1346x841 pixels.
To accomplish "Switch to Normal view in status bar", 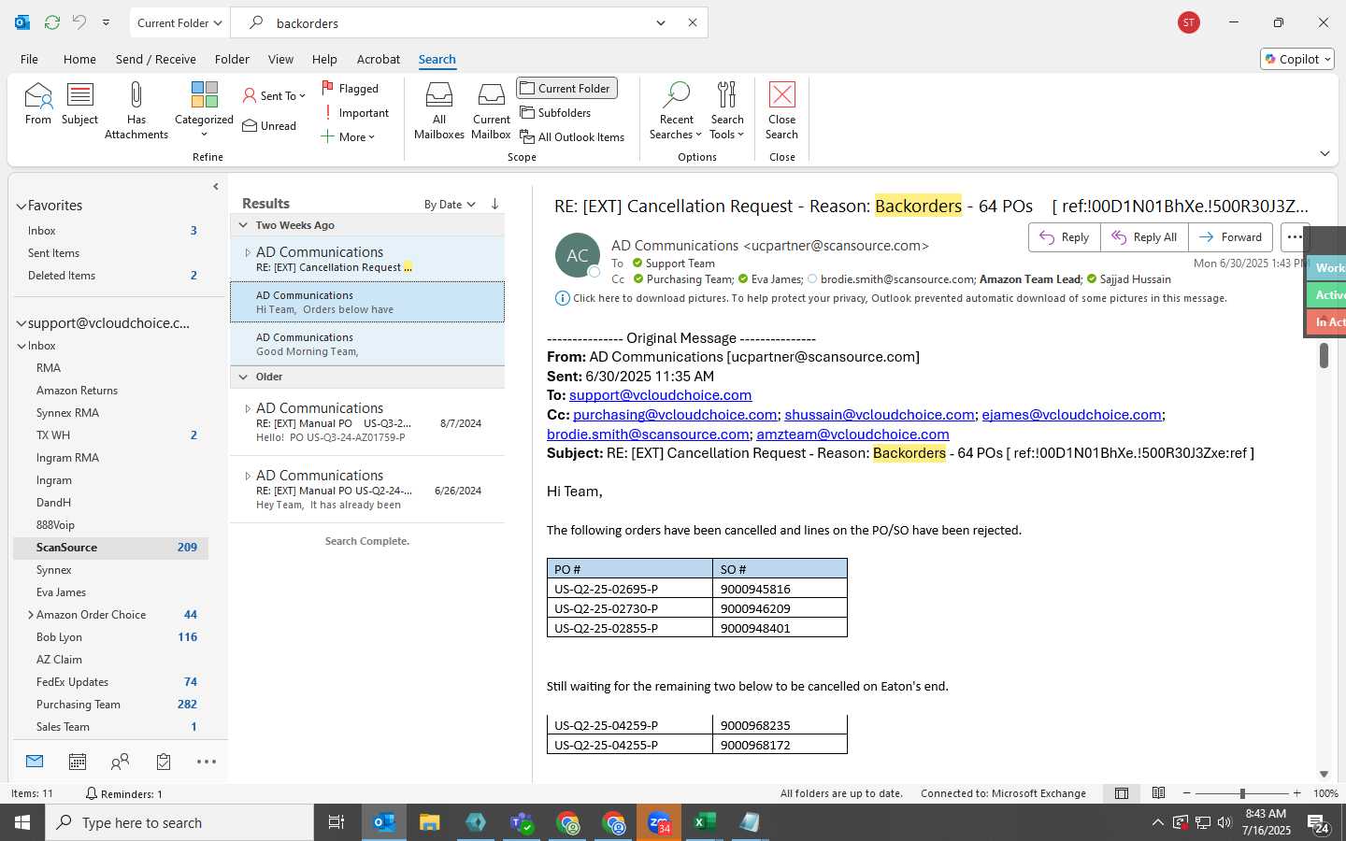I will (x=1122, y=793).
